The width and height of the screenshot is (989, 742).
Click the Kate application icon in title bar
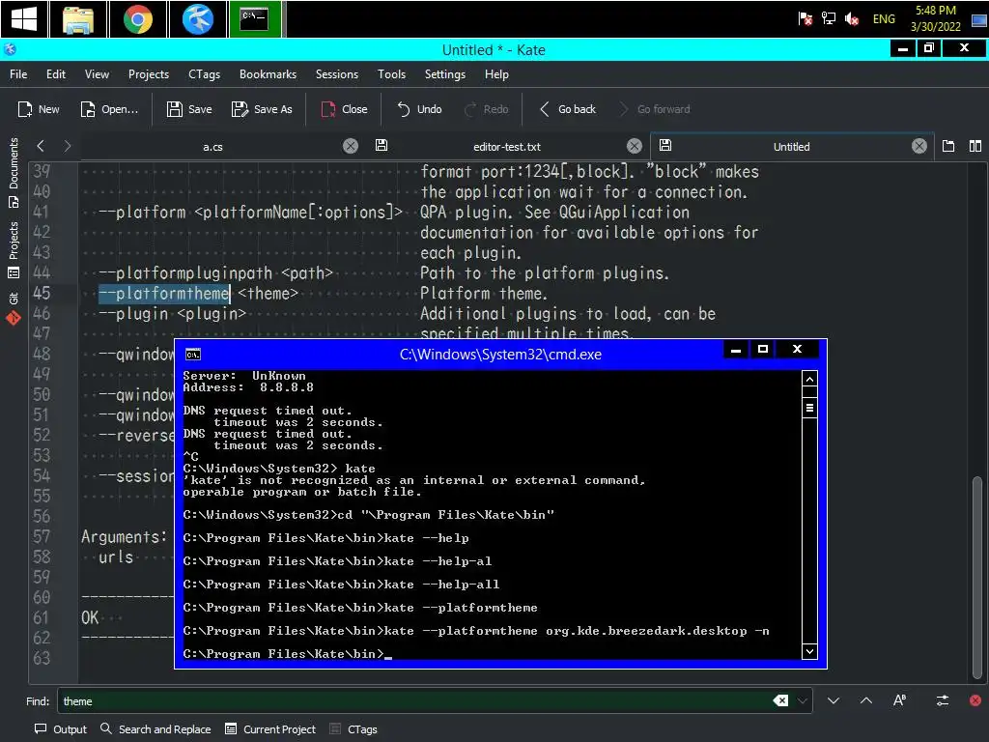10,49
